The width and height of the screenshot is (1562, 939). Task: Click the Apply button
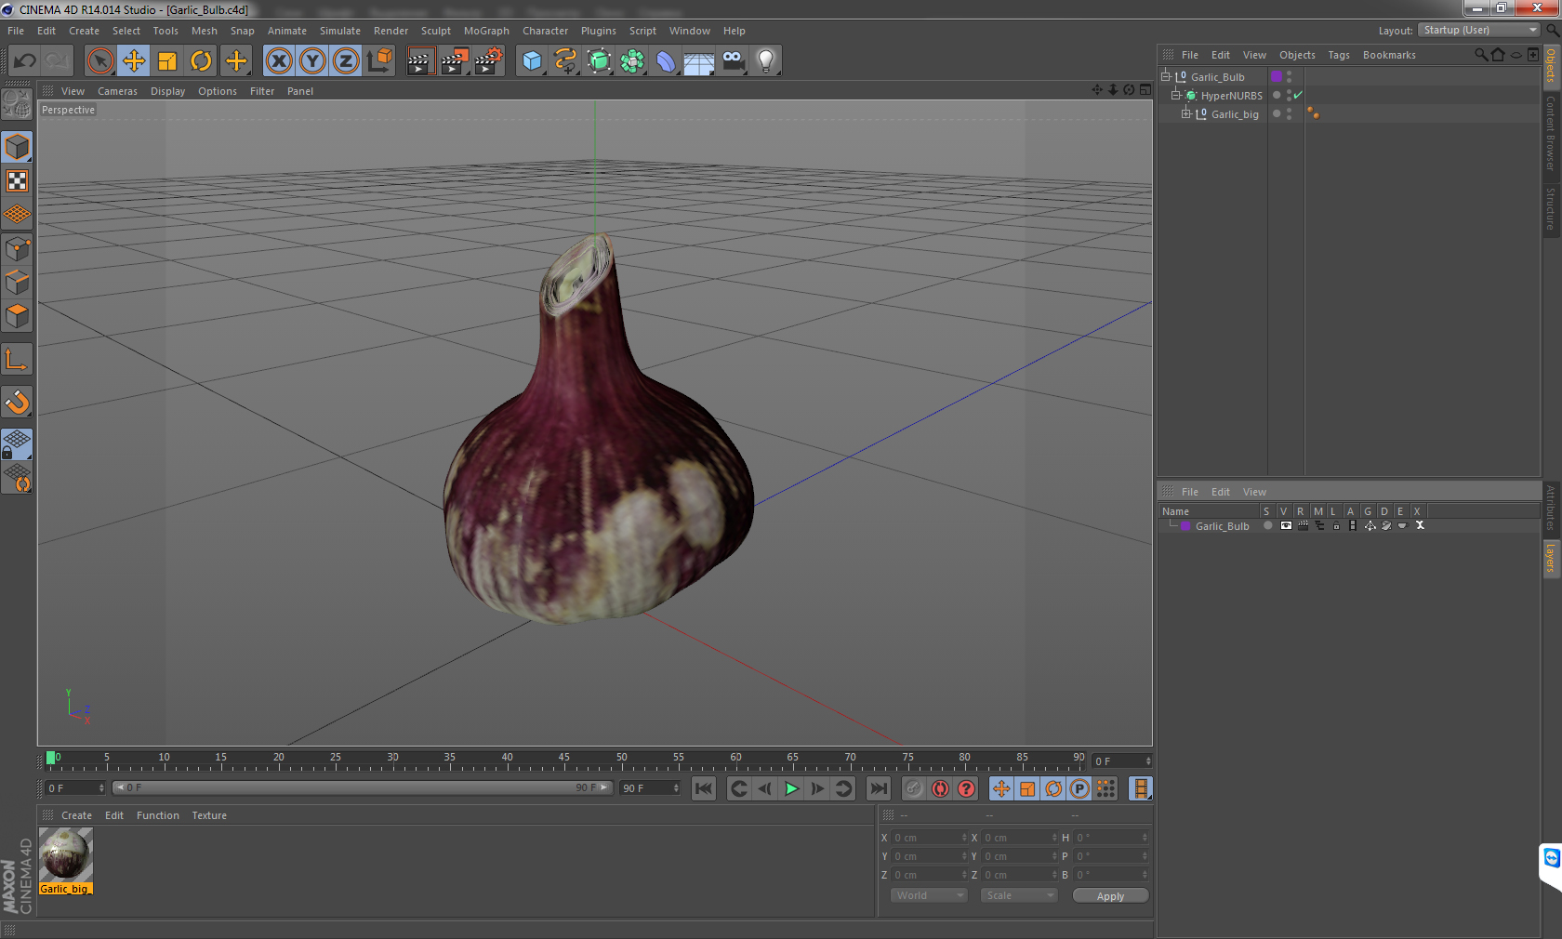pos(1110,895)
